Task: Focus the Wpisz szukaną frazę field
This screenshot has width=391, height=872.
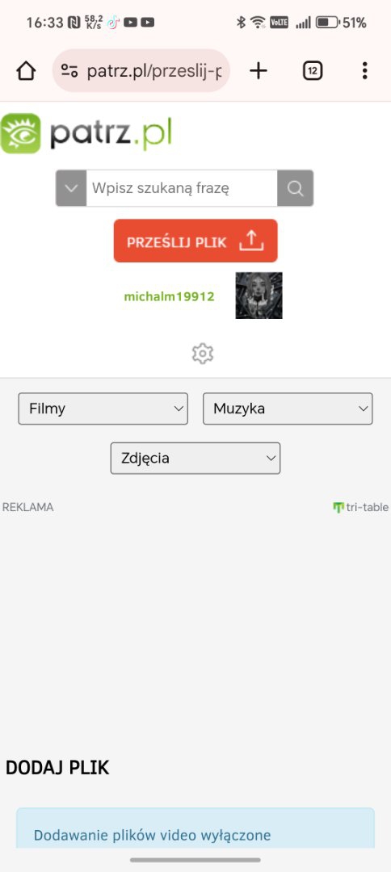Action: coord(182,188)
